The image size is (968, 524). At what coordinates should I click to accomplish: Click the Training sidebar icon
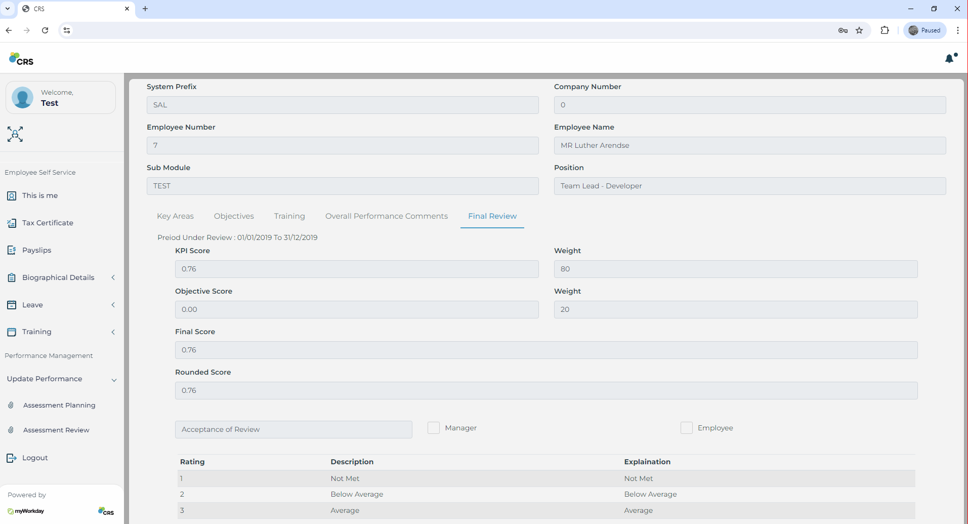click(x=12, y=332)
